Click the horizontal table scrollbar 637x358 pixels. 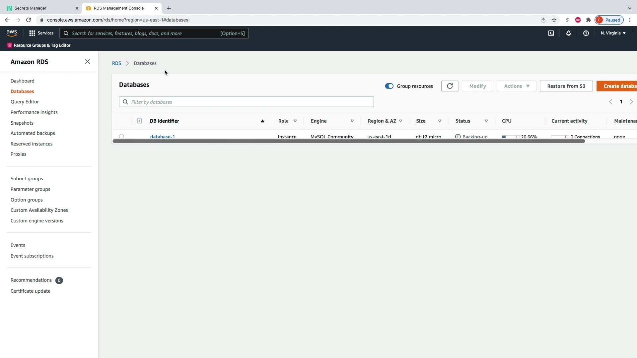tap(348, 141)
